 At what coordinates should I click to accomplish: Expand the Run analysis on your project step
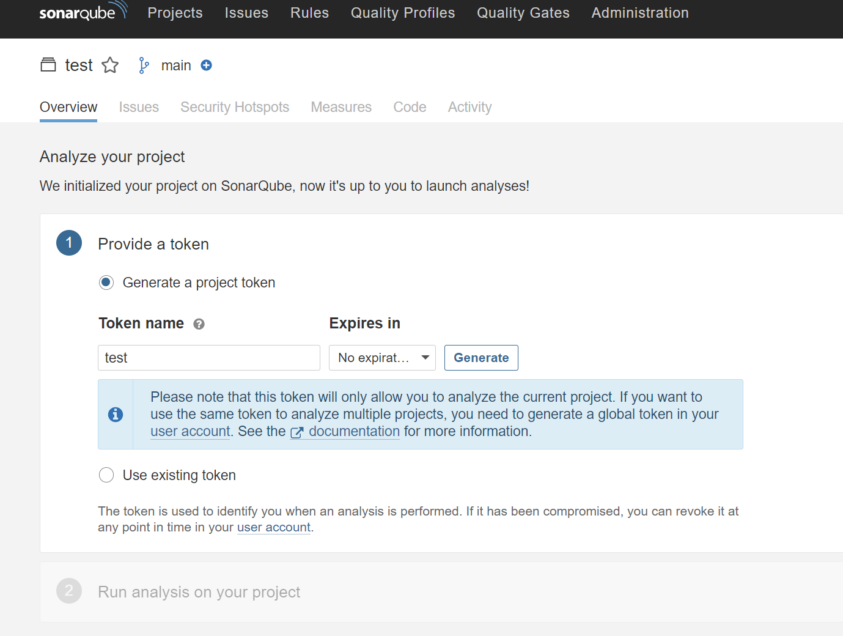[199, 592]
